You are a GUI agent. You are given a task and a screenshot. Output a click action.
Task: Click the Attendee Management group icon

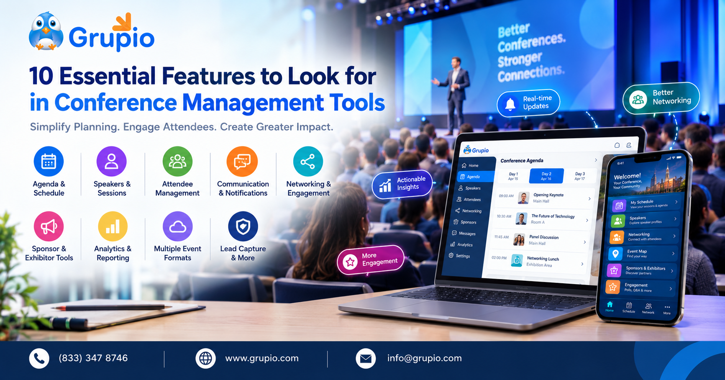point(177,162)
